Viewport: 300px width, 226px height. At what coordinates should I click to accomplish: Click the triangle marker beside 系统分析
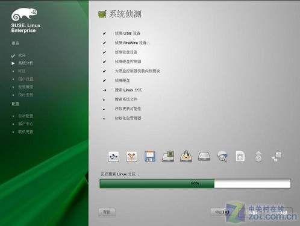click(13, 63)
